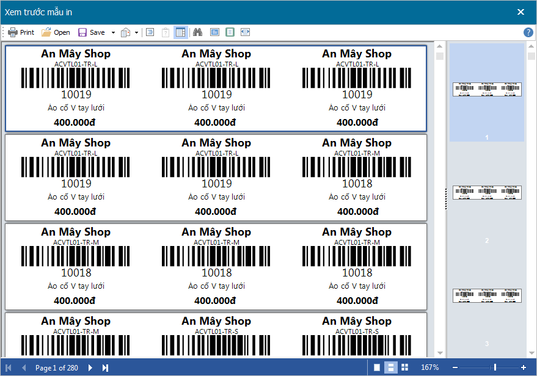Click the fit page width icon

pos(245,32)
